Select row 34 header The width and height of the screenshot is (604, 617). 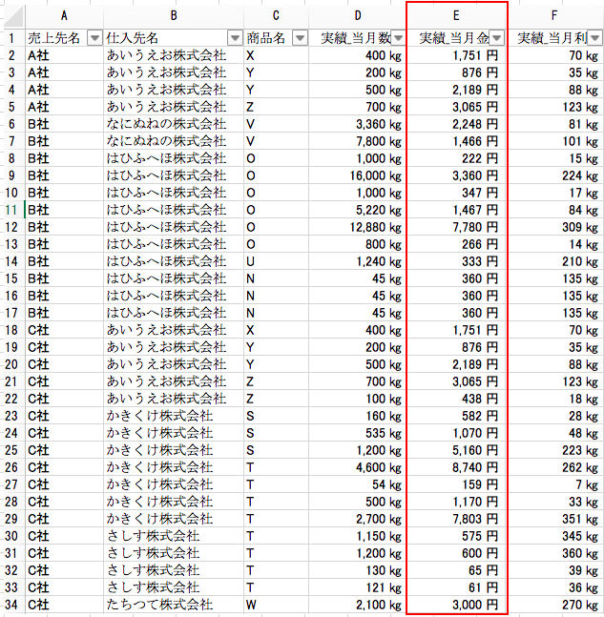(x=12, y=605)
